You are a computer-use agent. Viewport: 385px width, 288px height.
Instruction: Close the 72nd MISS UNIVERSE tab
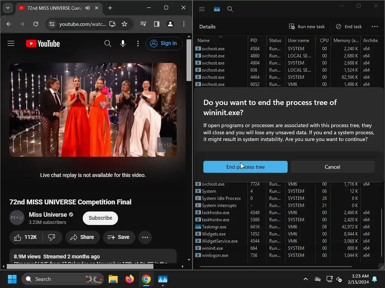click(97, 8)
